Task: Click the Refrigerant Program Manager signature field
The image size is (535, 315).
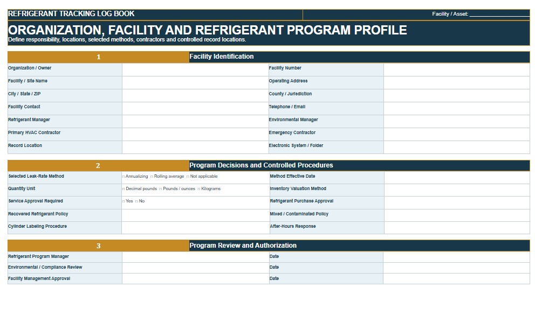Action: click(196, 257)
